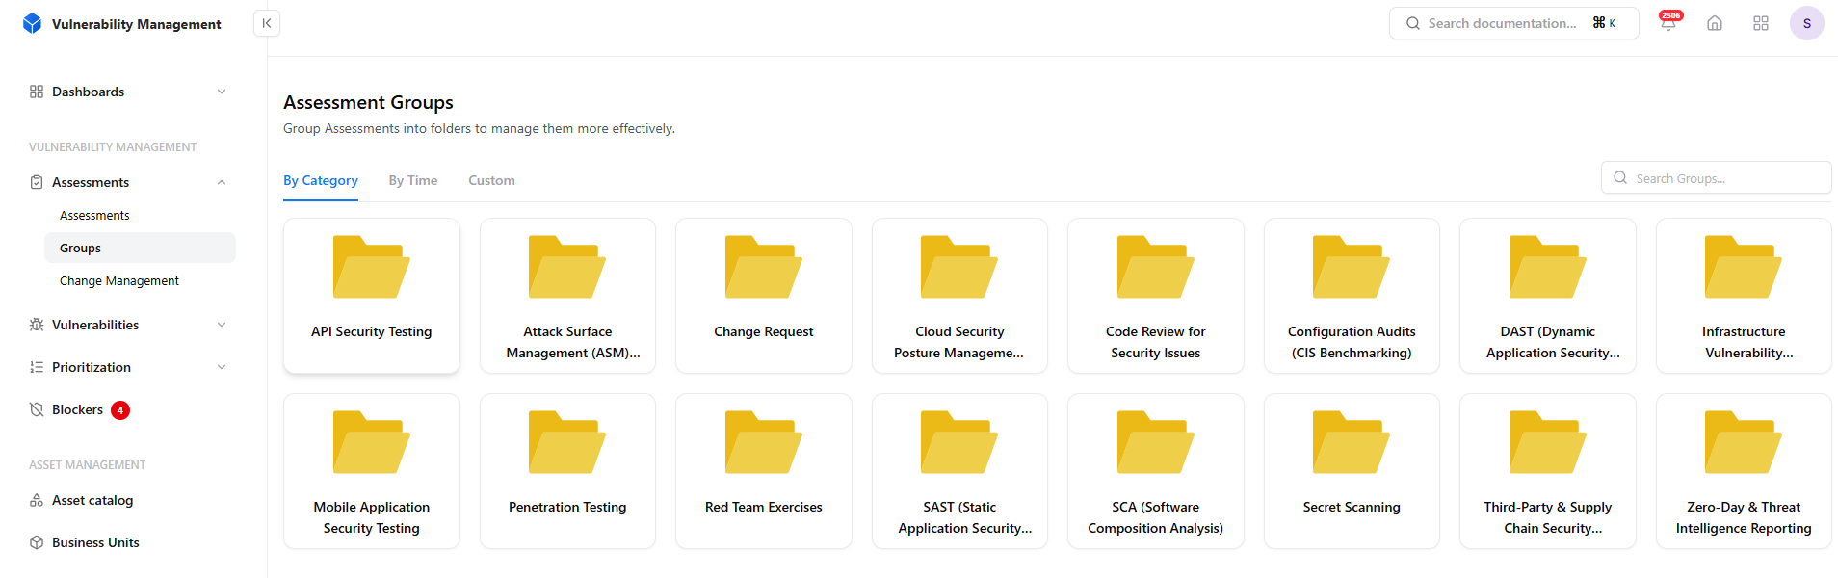Screen dimensions: 1838x578
Task: Click the Search Groups field
Action: pyautogui.click(x=1716, y=178)
